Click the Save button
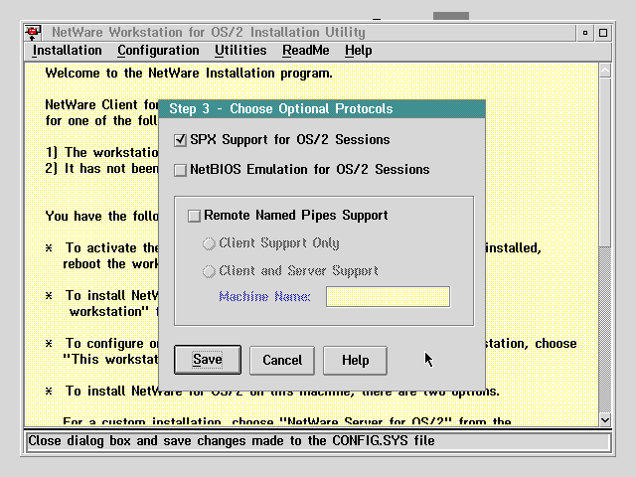This screenshot has width=636, height=477. (208, 360)
